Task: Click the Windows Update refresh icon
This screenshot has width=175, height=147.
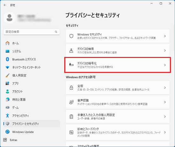Action: (8, 132)
